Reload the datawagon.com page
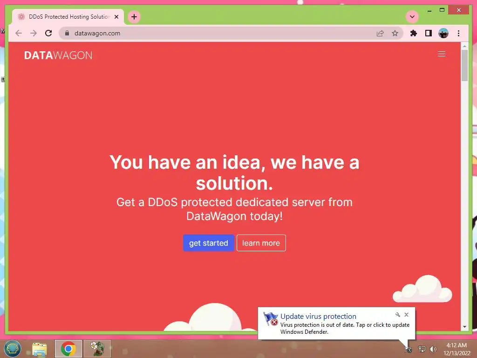The width and height of the screenshot is (477, 358). (48, 33)
